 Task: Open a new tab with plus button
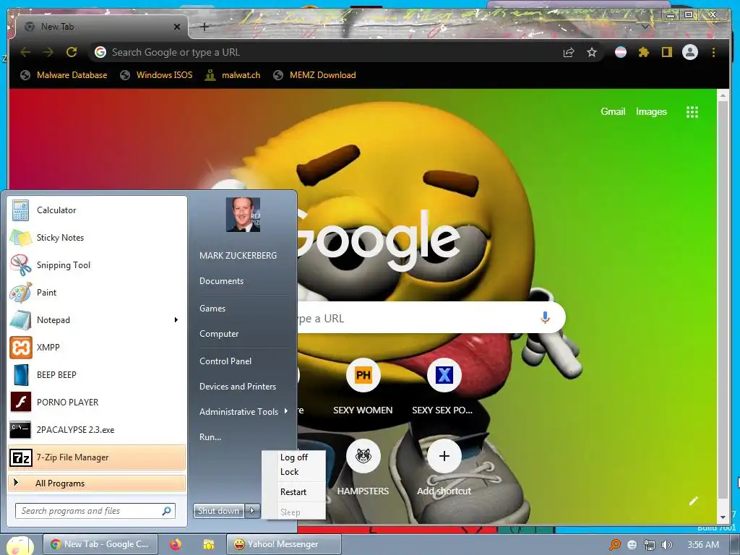tap(205, 27)
